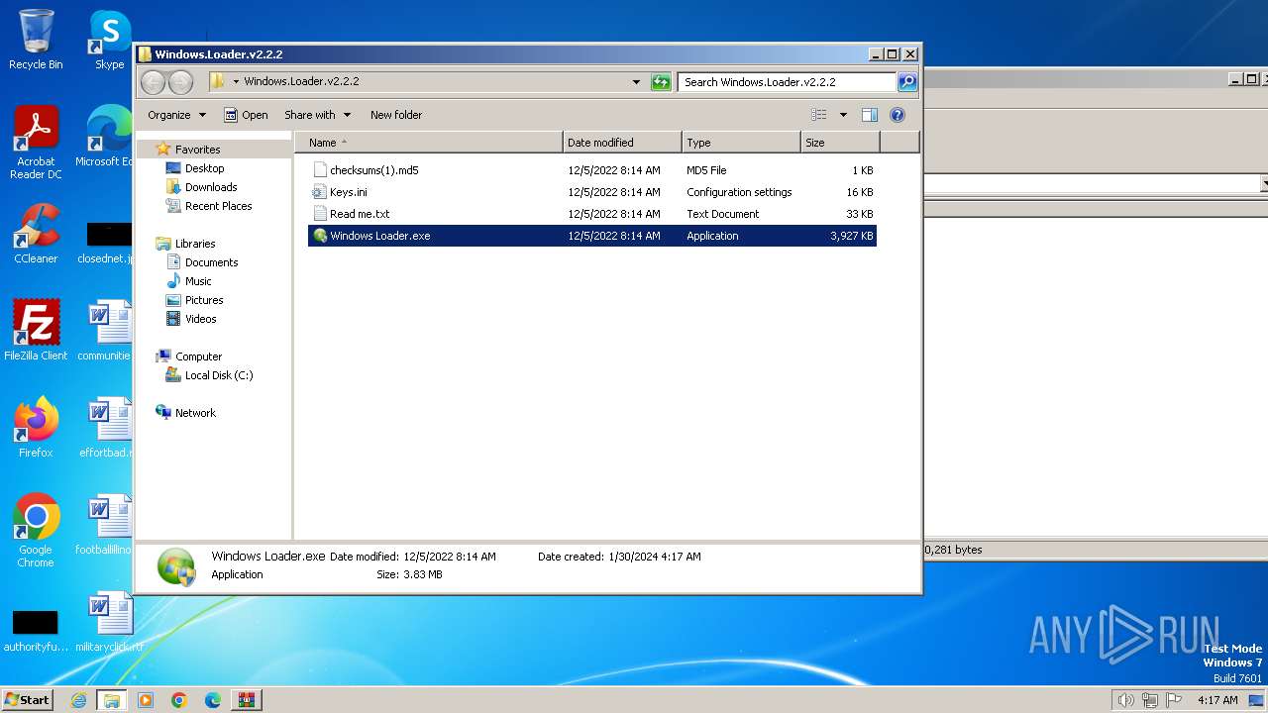The height and width of the screenshot is (713, 1268).
Task: Click the Acrobat Reader DC desktop icon
Action: [x=36, y=143]
